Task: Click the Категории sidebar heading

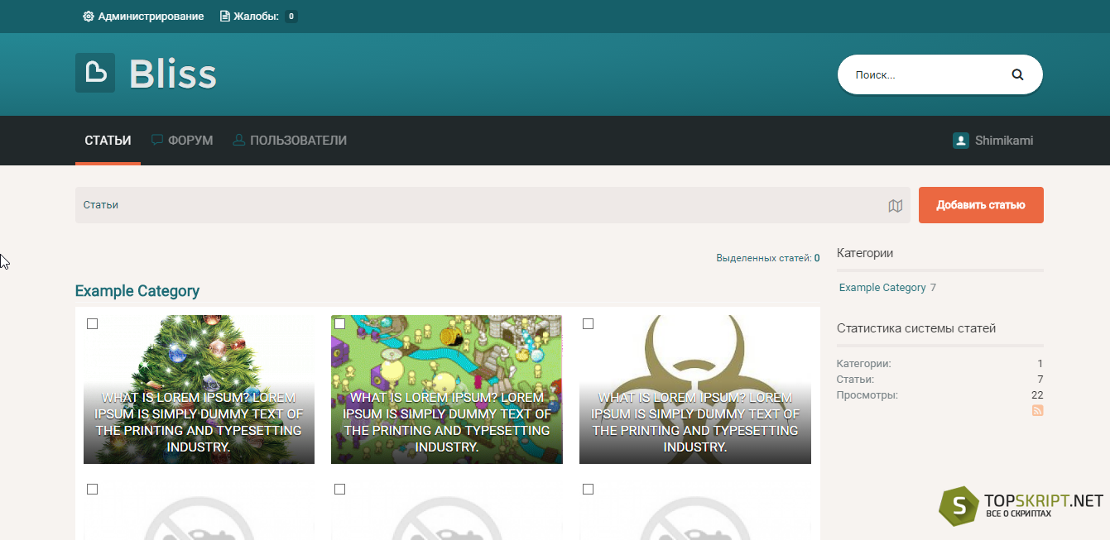Action: coord(865,253)
